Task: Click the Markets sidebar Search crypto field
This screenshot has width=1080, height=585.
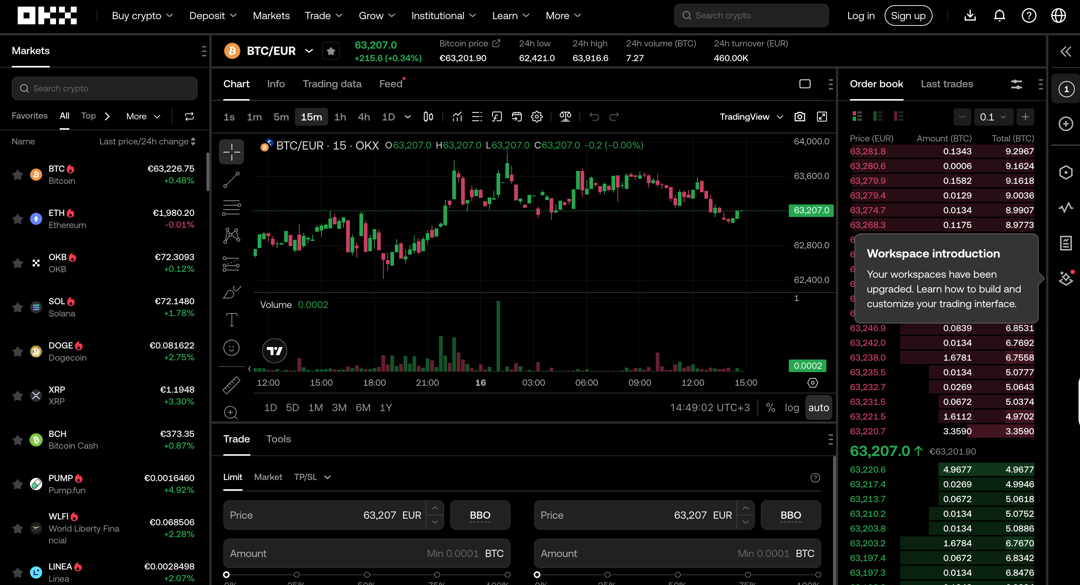Action: [104, 88]
